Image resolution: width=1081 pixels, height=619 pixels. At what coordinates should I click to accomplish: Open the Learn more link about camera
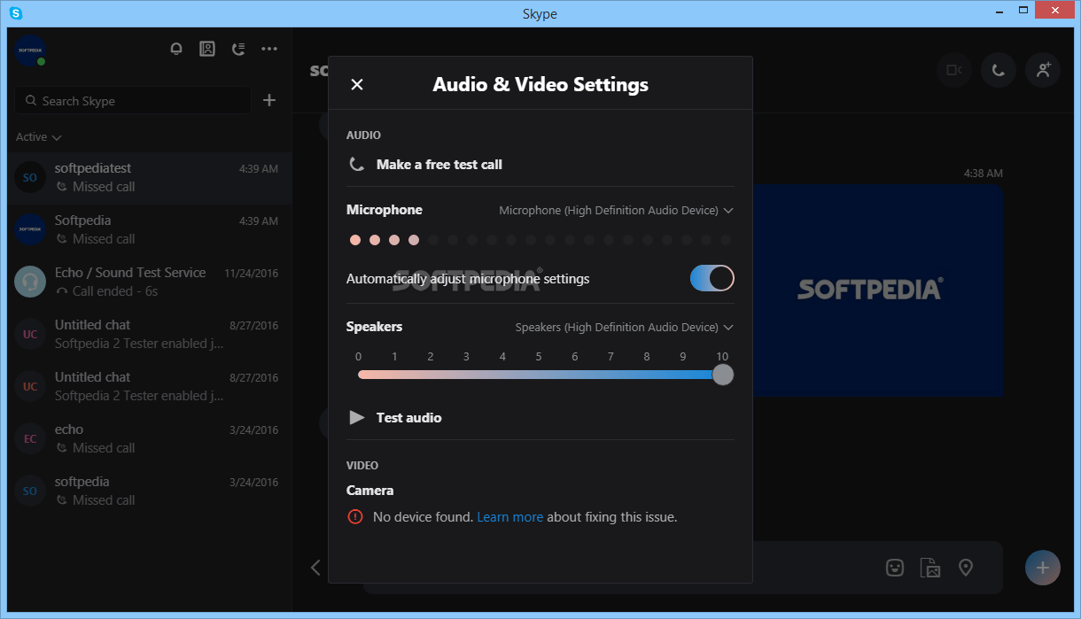pyautogui.click(x=510, y=516)
